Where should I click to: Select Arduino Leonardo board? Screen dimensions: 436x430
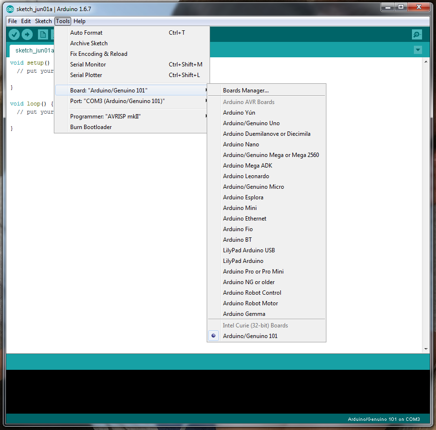tap(266, 176)
